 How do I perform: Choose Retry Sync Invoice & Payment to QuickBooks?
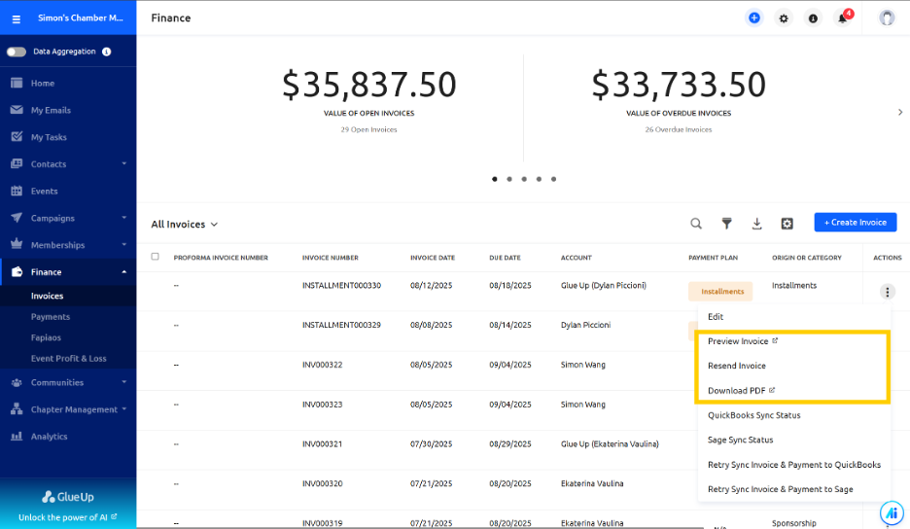pos(793,465)
